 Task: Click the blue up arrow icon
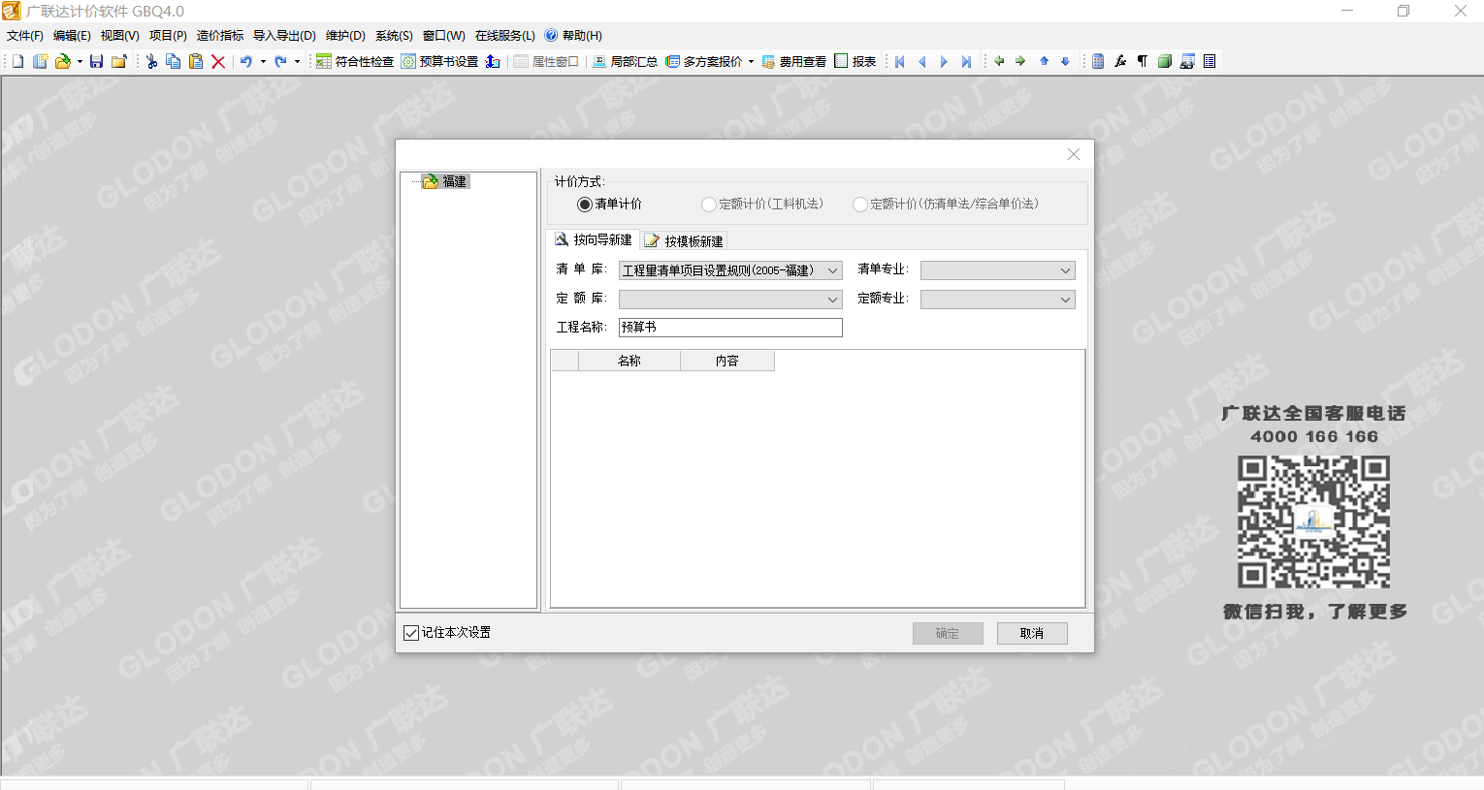point(1044,61)
